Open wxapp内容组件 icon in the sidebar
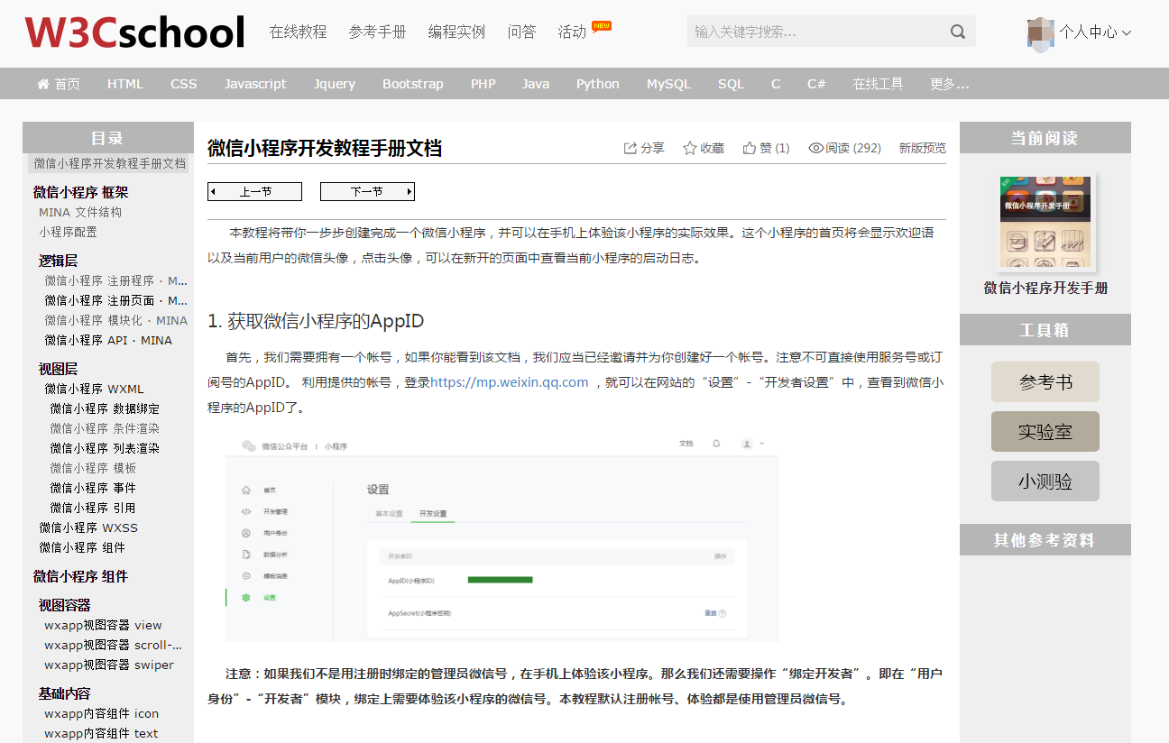This screenshot has height=743, width=1169. (x=102, y=713)
